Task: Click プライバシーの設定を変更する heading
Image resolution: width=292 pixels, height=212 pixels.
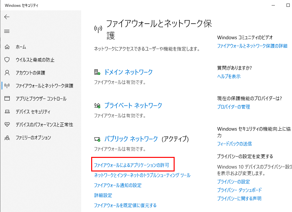Action: click(245, 156)
